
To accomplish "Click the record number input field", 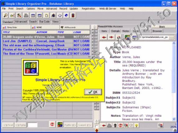I will click(32, 125).
